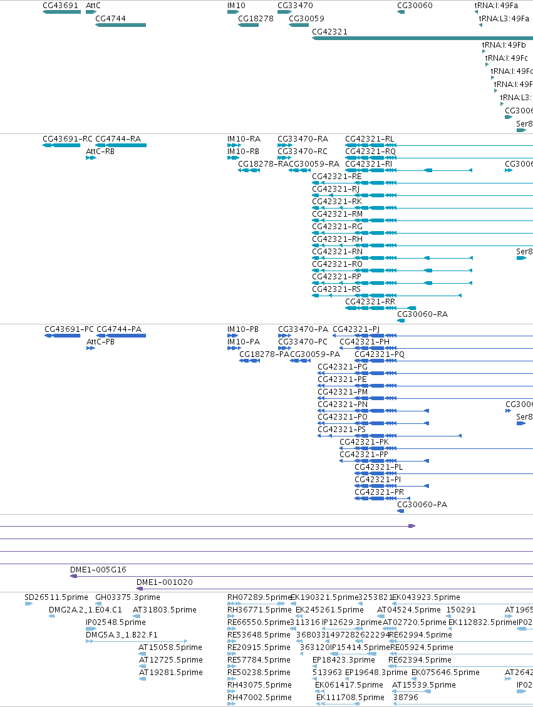The height and width of the screenshot is (707, 533).
Task: Select the CG42321-RR transcript label
Action: tap(370, 302)
